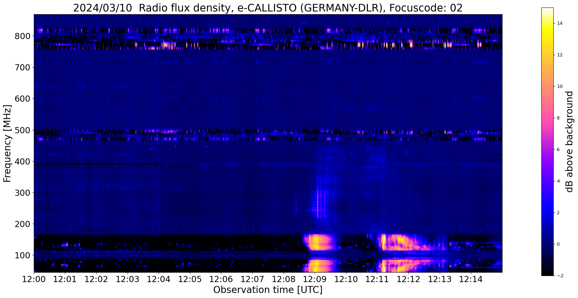Click the plot title text at top

point(268,8)
